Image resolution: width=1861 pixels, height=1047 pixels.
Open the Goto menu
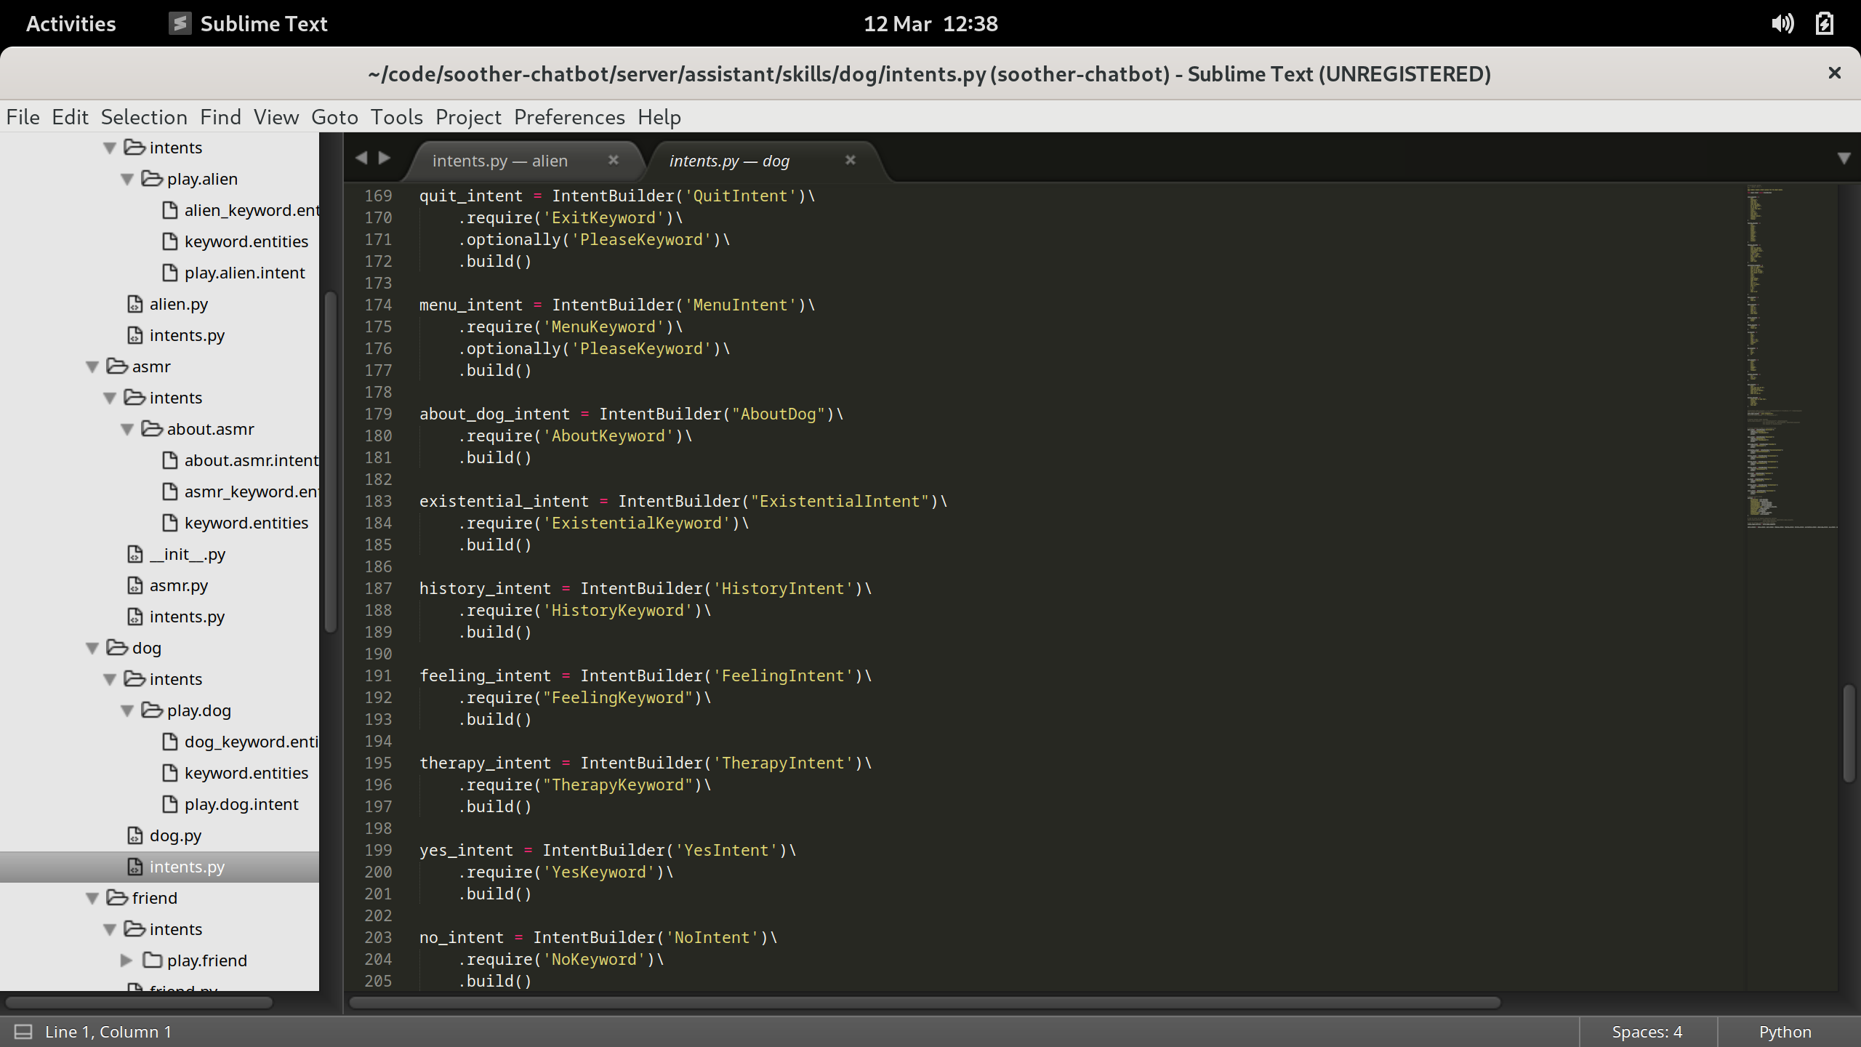(x=334, y=117)
